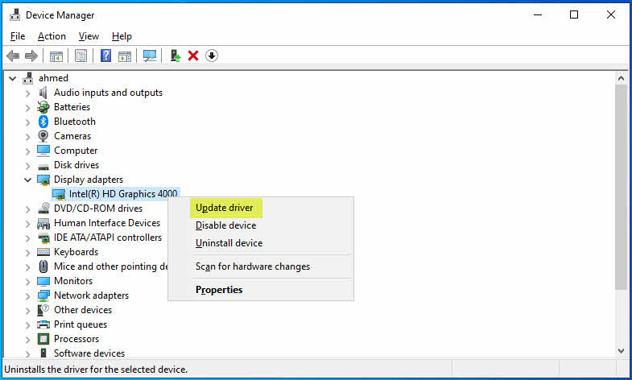Select the Intel(R) HD Graphics 4000 entry
The height and width of the screenshot is (380, 632).
(123, 194)
